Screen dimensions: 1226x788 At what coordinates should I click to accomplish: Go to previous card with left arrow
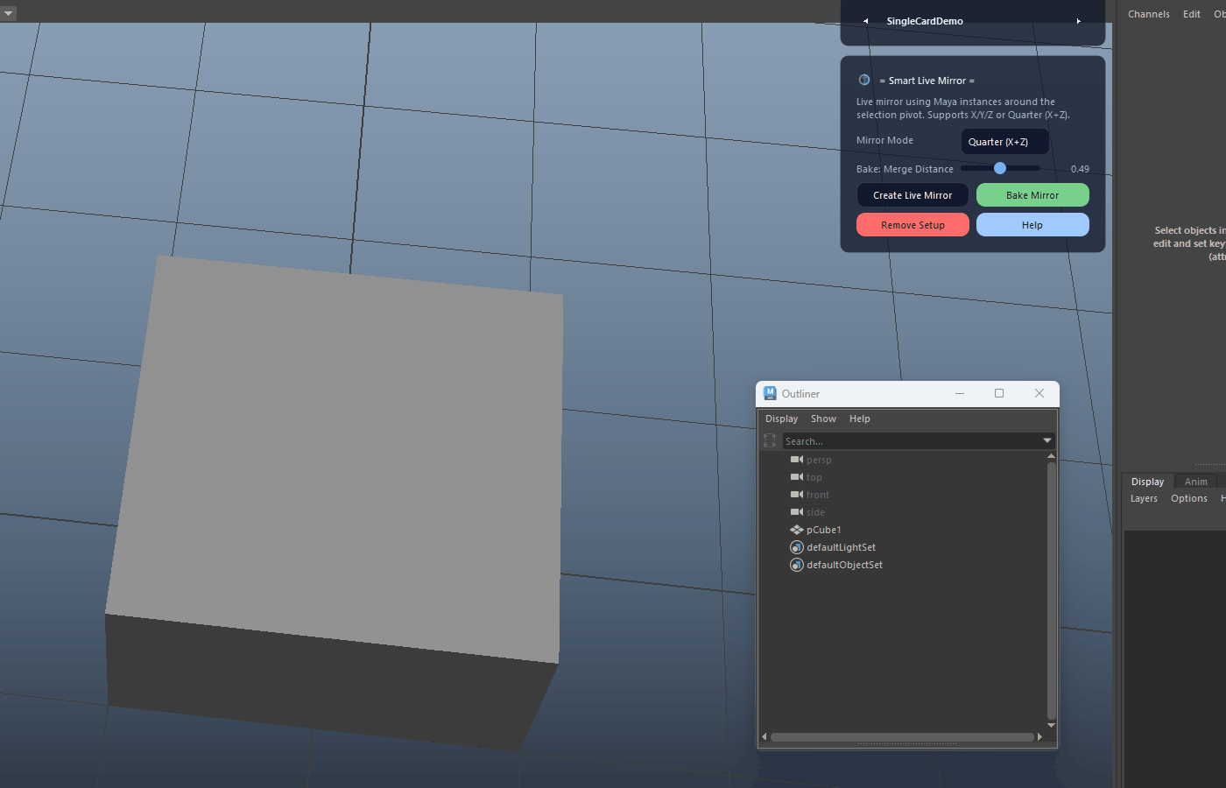pos(865,21)
